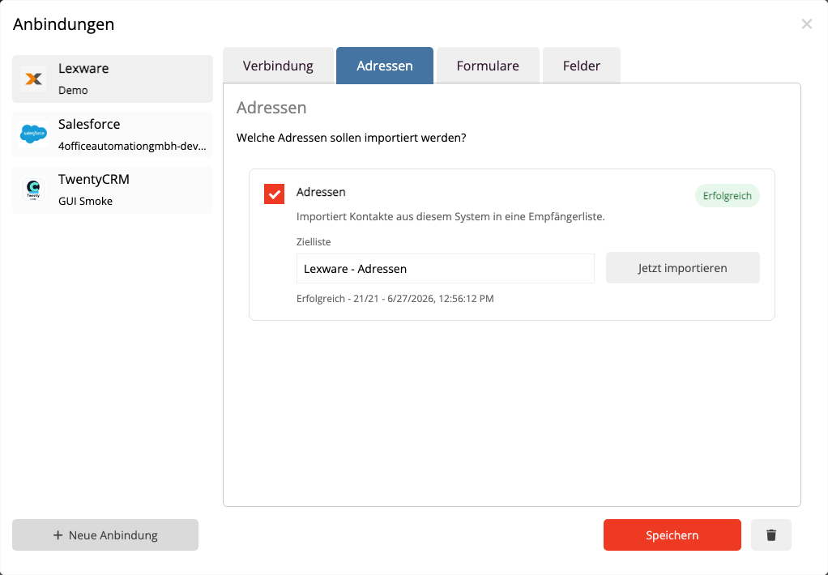Click the 'Importiert Kontakte aus diesem System' description
The image size is (828, 575).
450,216
